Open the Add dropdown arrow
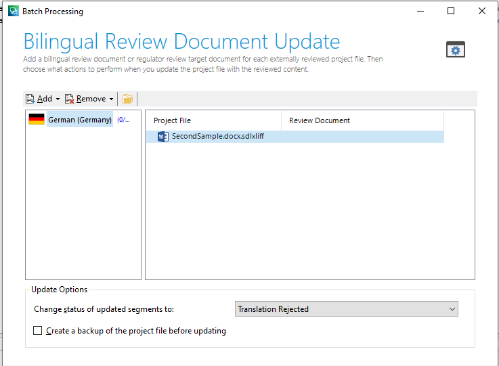This screenshot has width=499, height=366. 58,99
